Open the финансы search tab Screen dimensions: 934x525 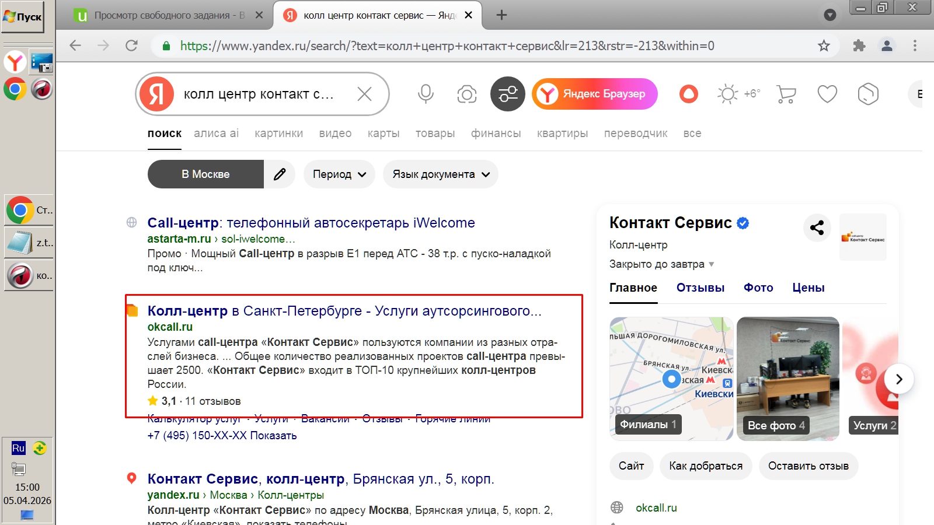pyautogui.click(x=496, y=134)
